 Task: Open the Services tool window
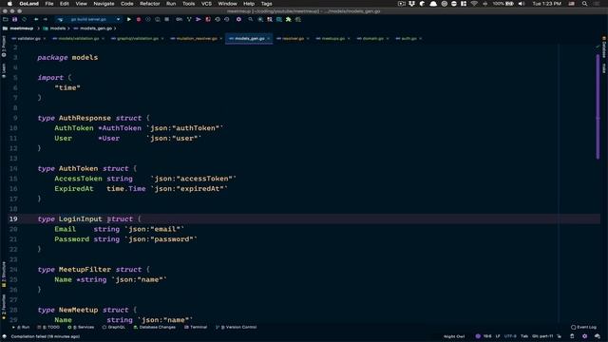pyautogui.click(x=81, y=327)
